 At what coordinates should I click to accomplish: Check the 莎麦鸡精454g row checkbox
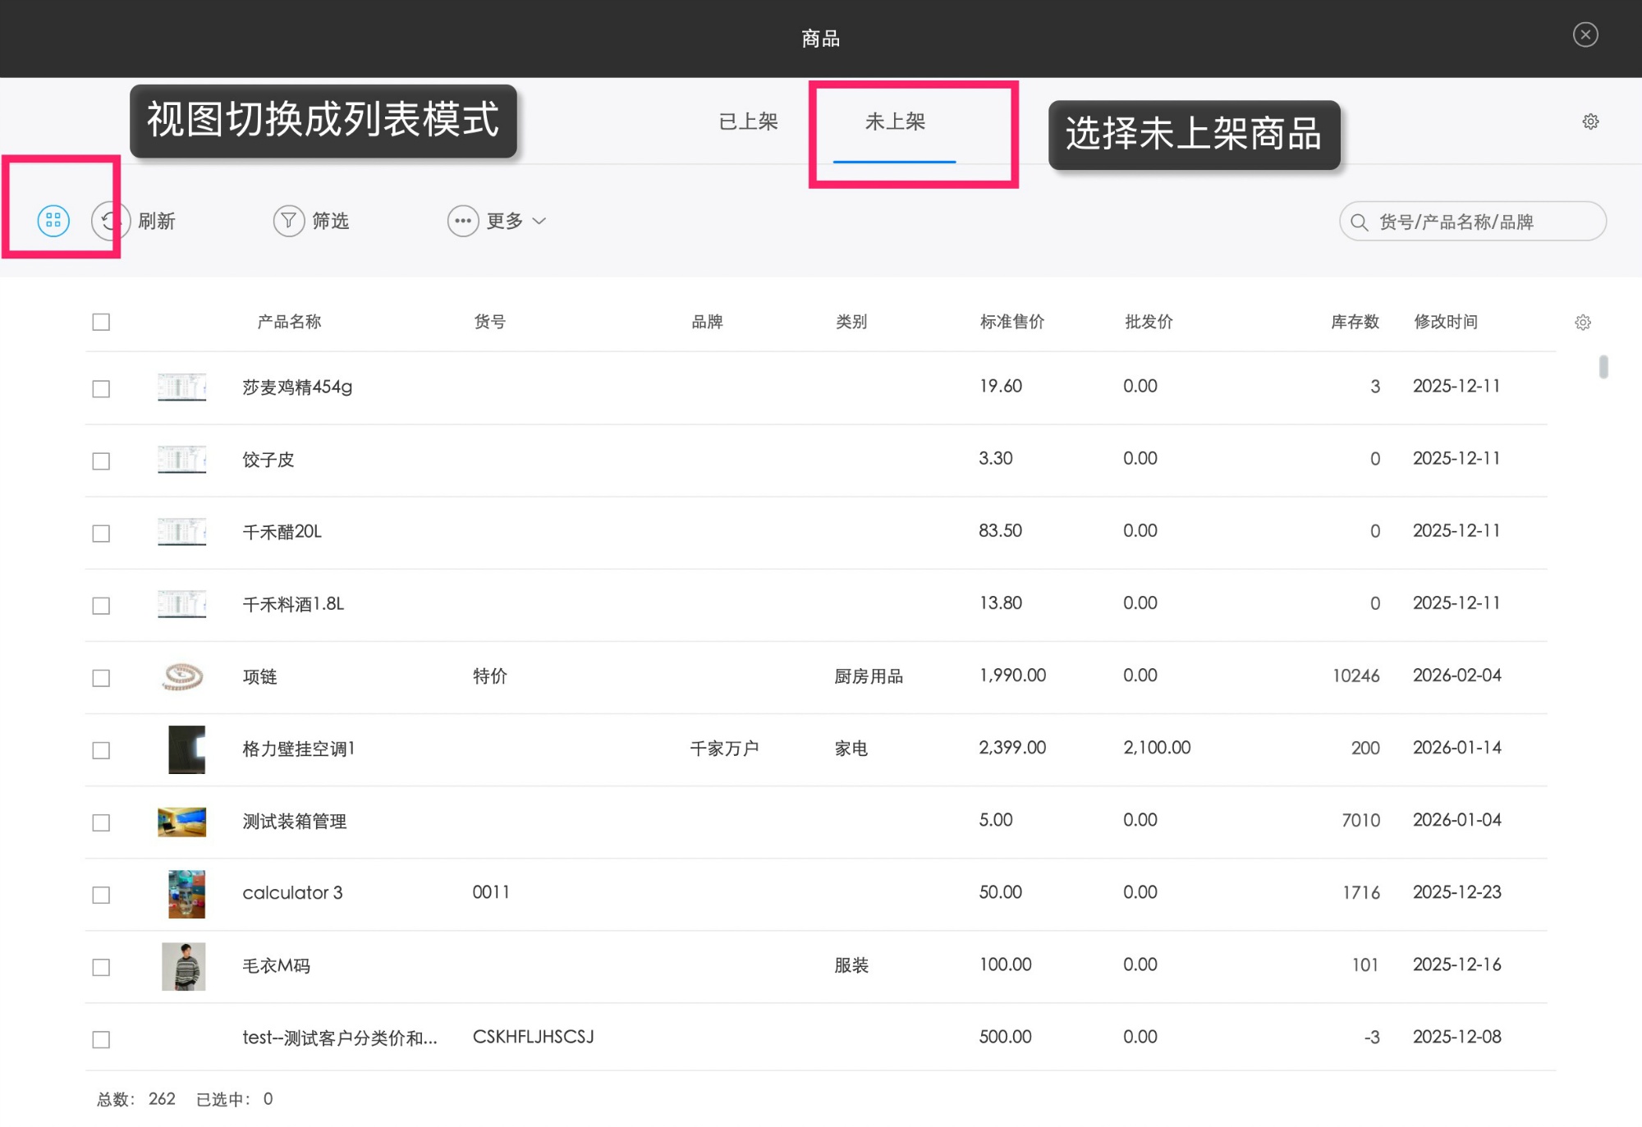click(x=101, y=388)
